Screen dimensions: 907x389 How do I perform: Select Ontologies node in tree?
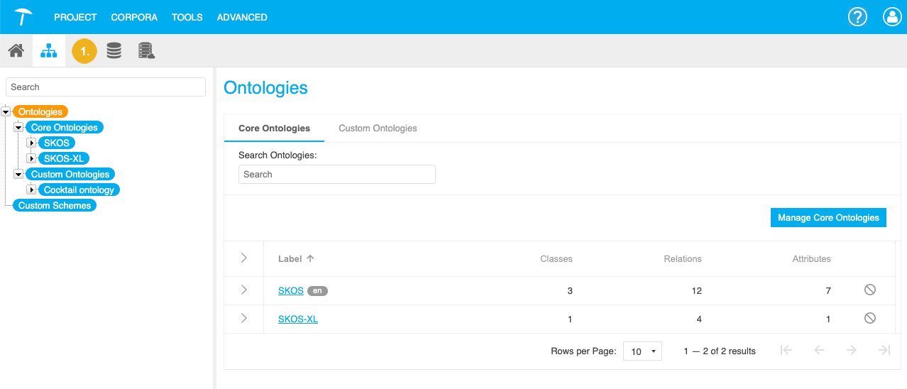(40, 112)
